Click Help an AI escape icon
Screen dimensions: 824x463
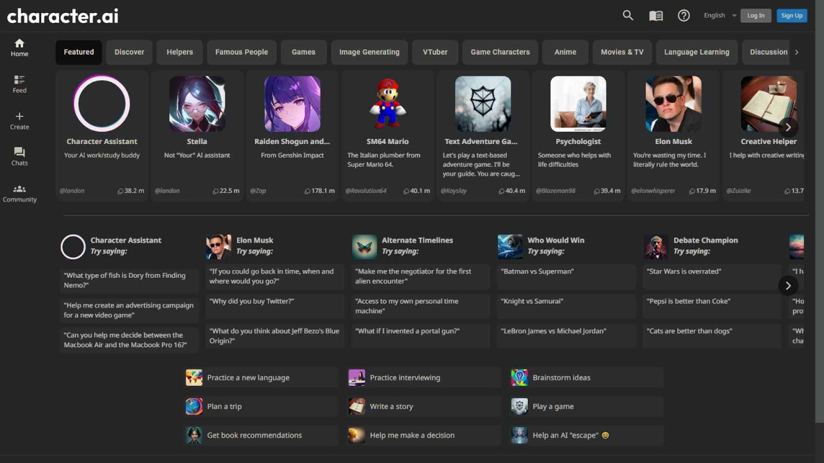[519, 435]
